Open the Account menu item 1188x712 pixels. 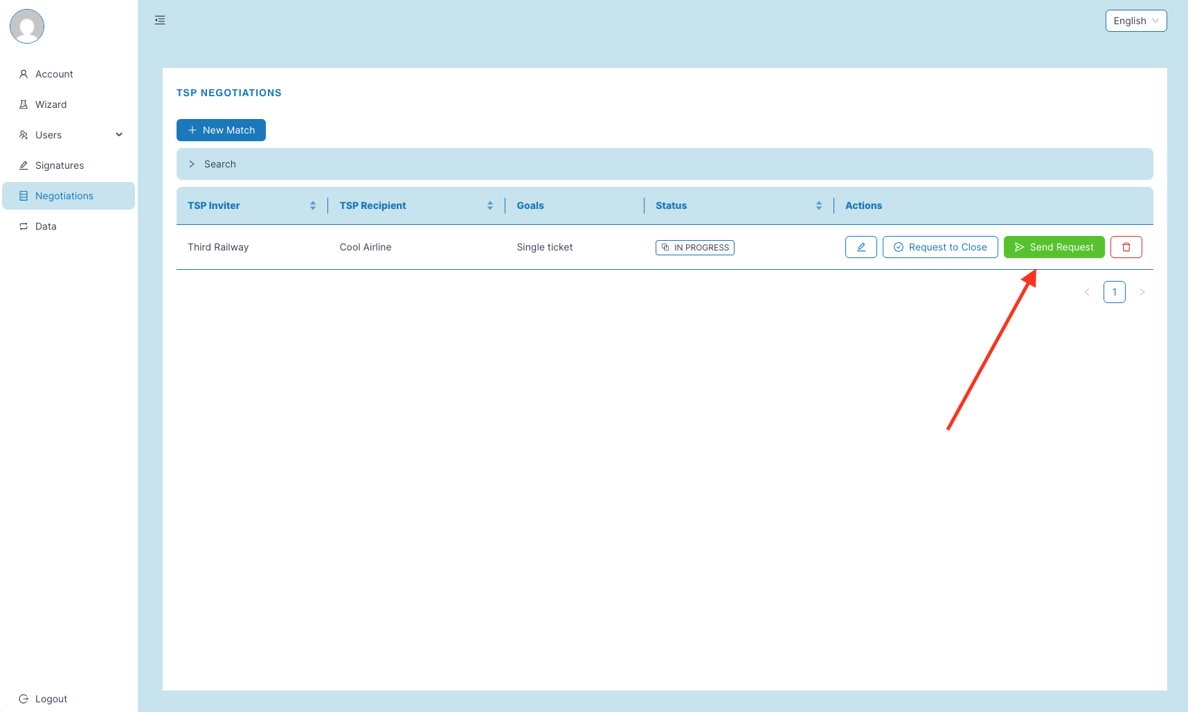[x=54, y=74]
